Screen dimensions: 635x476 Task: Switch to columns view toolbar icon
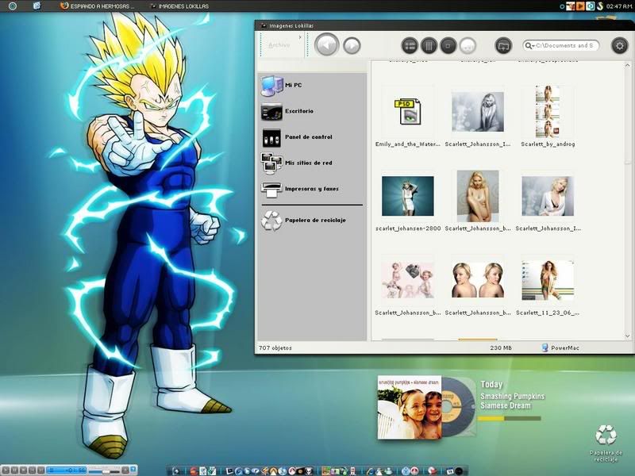click(429, 46)
